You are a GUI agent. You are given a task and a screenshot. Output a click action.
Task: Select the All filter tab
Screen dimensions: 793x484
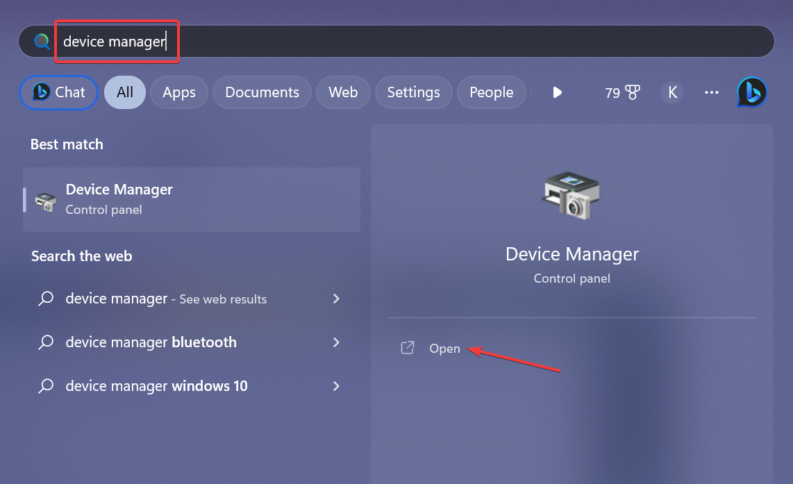[x=125, y=92]
